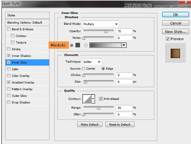
Task: Click the Noise value field
Action: coord(124,38)
